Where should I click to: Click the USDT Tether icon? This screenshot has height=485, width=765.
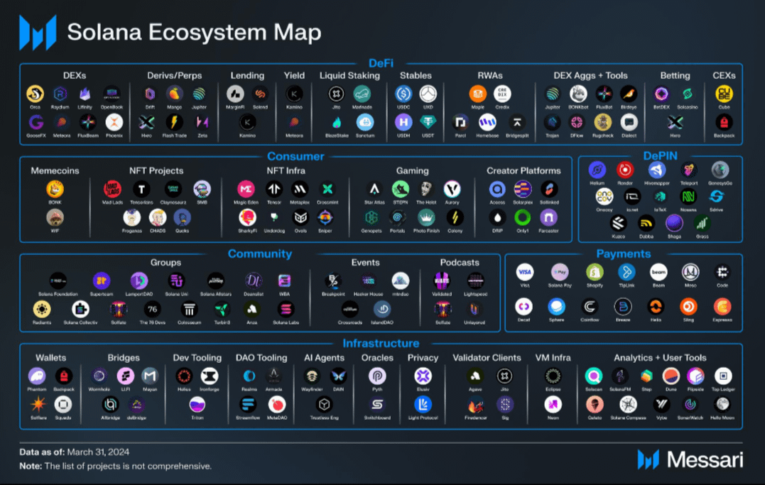click(x=428, y=122)
